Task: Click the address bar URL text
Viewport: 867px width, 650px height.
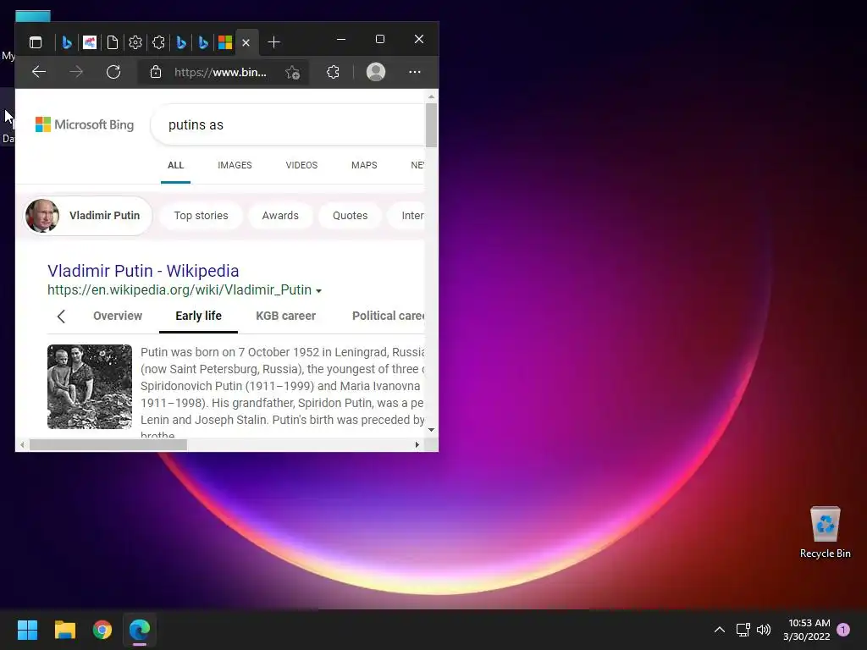Action: [x=220, y=73]
